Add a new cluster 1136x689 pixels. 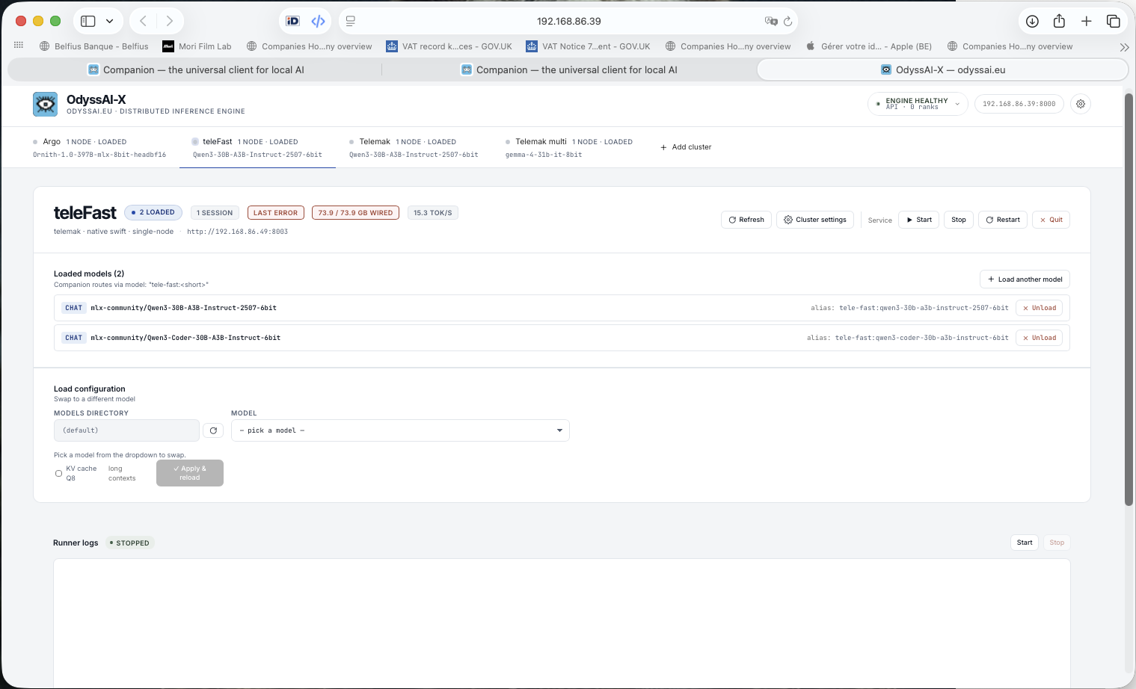[686, 147]
